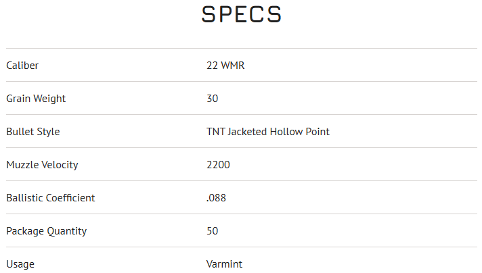Click the word Velocity in the label

[60, 165]
